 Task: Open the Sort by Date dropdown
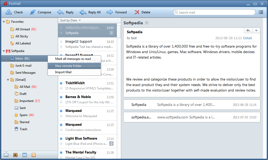(70, 20)
